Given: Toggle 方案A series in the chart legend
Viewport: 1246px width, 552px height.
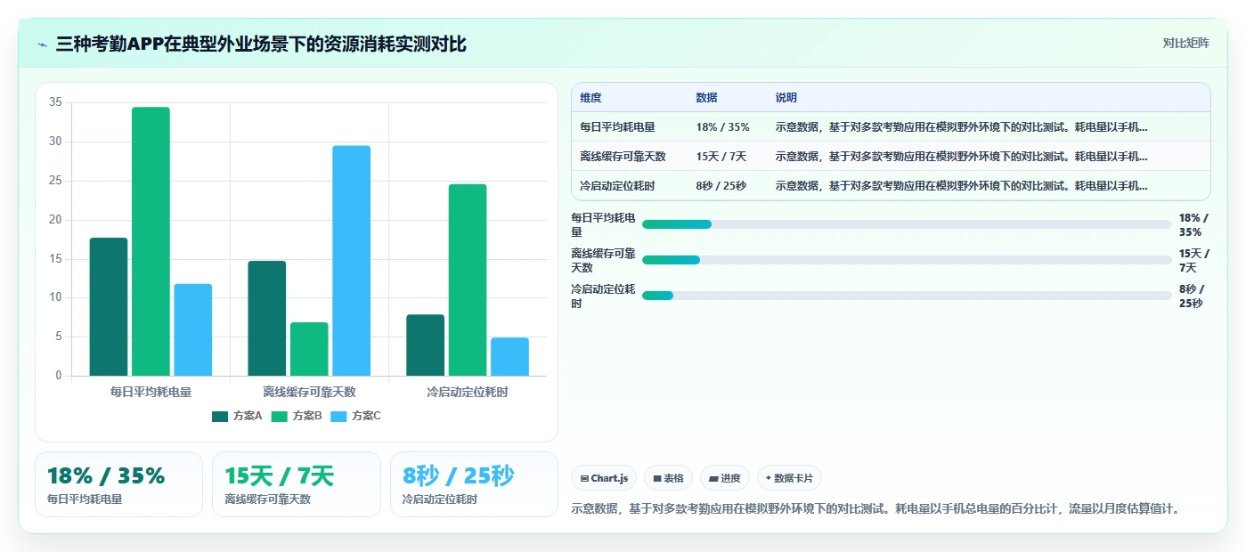Looking at the screenshot, I should (237, 416).
